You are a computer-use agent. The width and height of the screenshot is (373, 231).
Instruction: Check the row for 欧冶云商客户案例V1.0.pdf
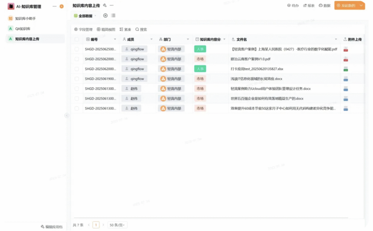pyautogui.click(x=76, y=59)
